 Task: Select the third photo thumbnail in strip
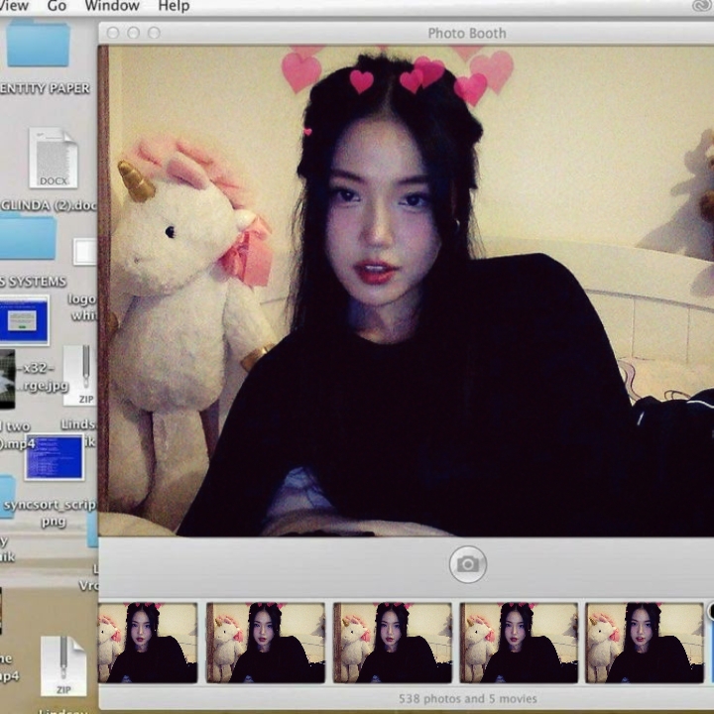point(392,643)
